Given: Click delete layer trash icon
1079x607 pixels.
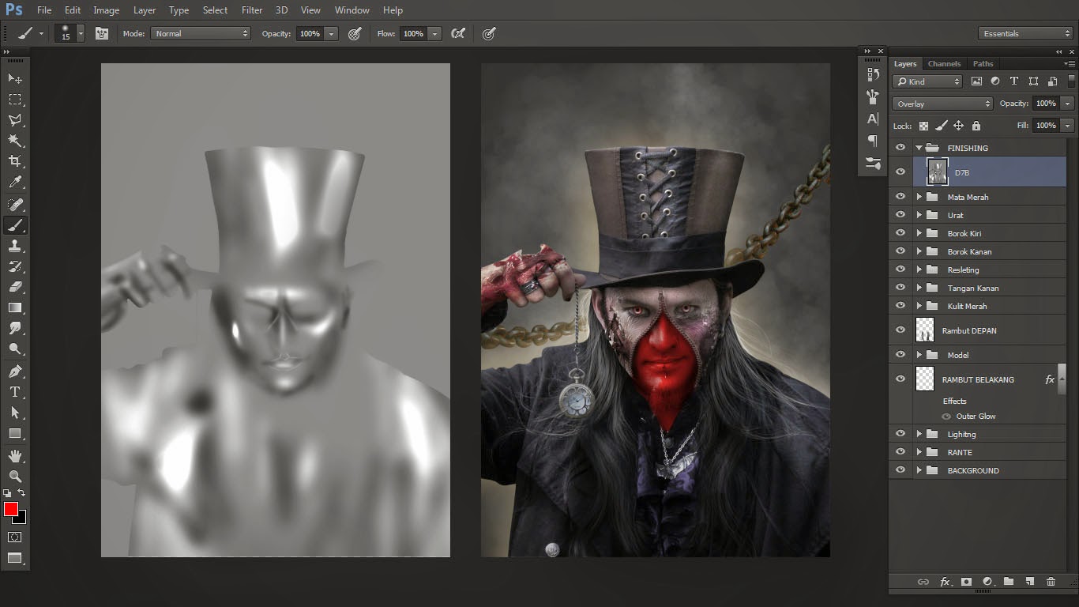Looking at the screenshot, I should point(1051,582).
